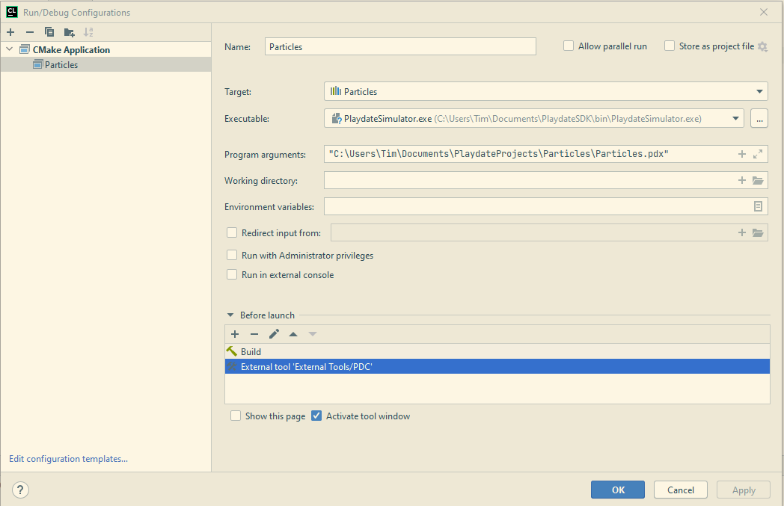Add new configuration with plus icon
Viewport: 784px width, 506px height.
(x=10, y=32)
